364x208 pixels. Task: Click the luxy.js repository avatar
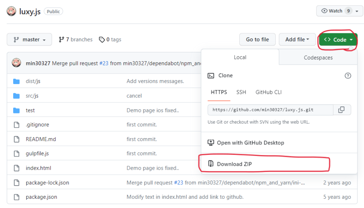tap(11, 11)
